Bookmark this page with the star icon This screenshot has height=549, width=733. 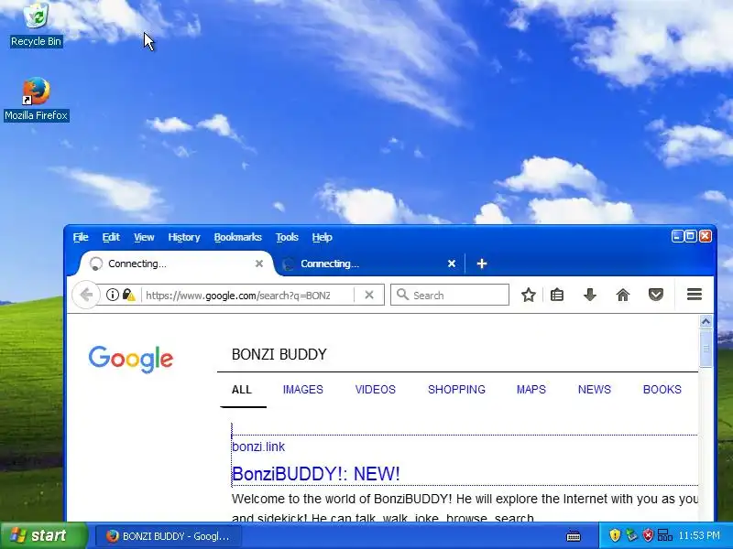tap(529, 295)
